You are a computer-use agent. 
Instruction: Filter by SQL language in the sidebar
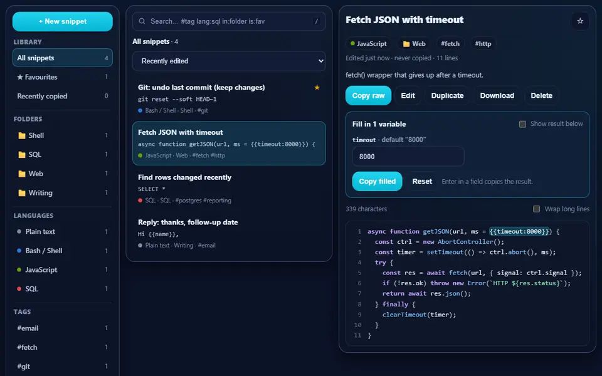(x=63, y=289)
